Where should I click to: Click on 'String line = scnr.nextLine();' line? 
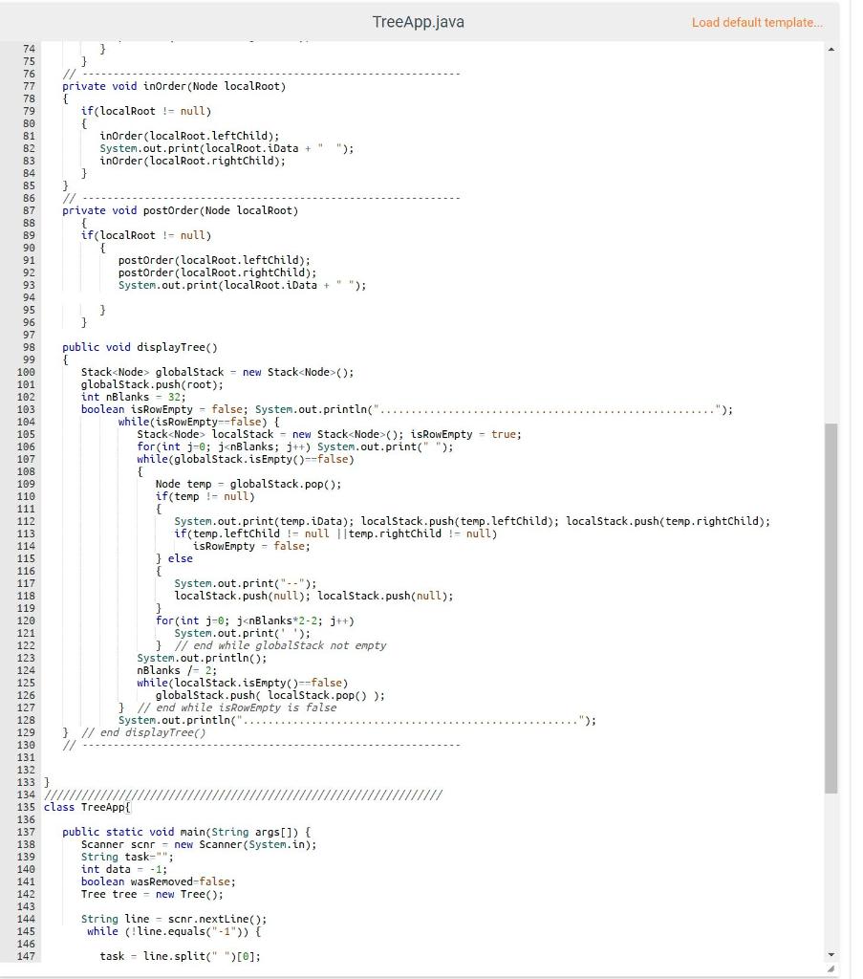(x=174, y=919)
